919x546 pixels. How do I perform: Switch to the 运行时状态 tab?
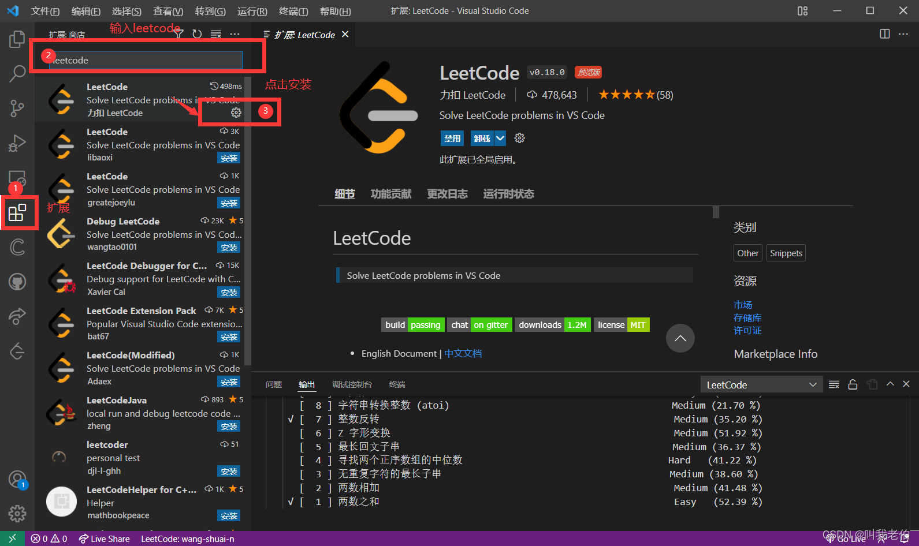point(508,194)
